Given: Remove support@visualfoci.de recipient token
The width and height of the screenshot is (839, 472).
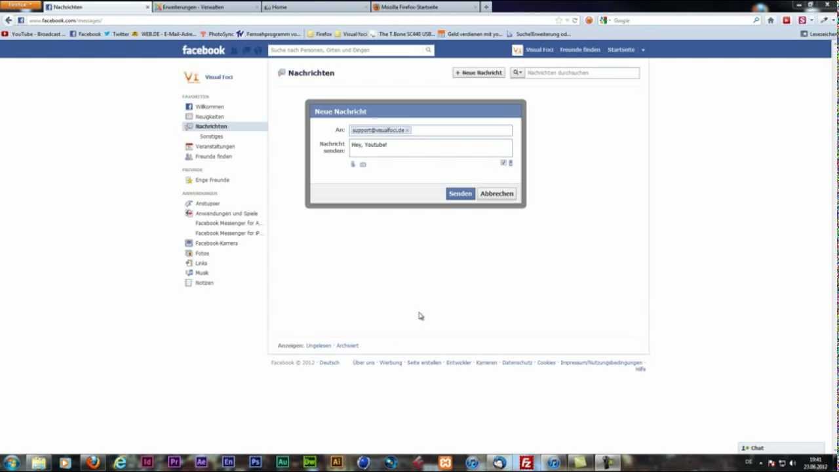Looking at the screenshot, I should 407,130.
